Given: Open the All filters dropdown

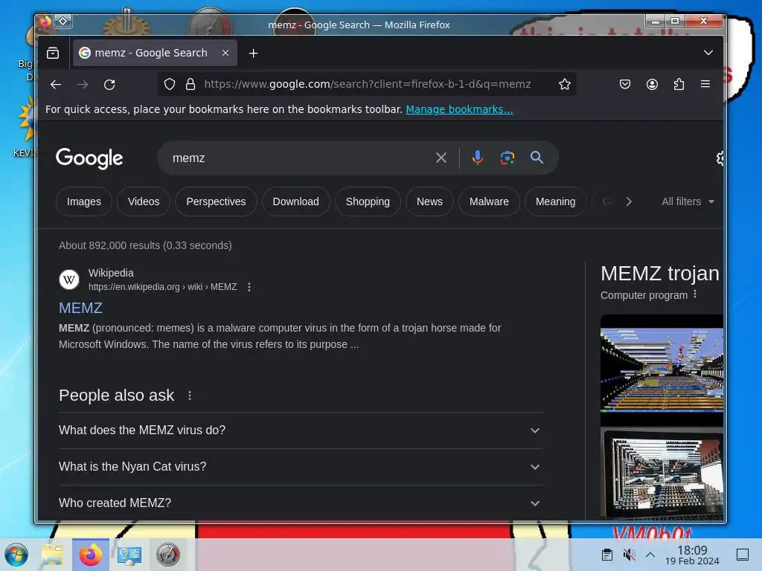Looking at the screenshot, I should tap(688, 201).
